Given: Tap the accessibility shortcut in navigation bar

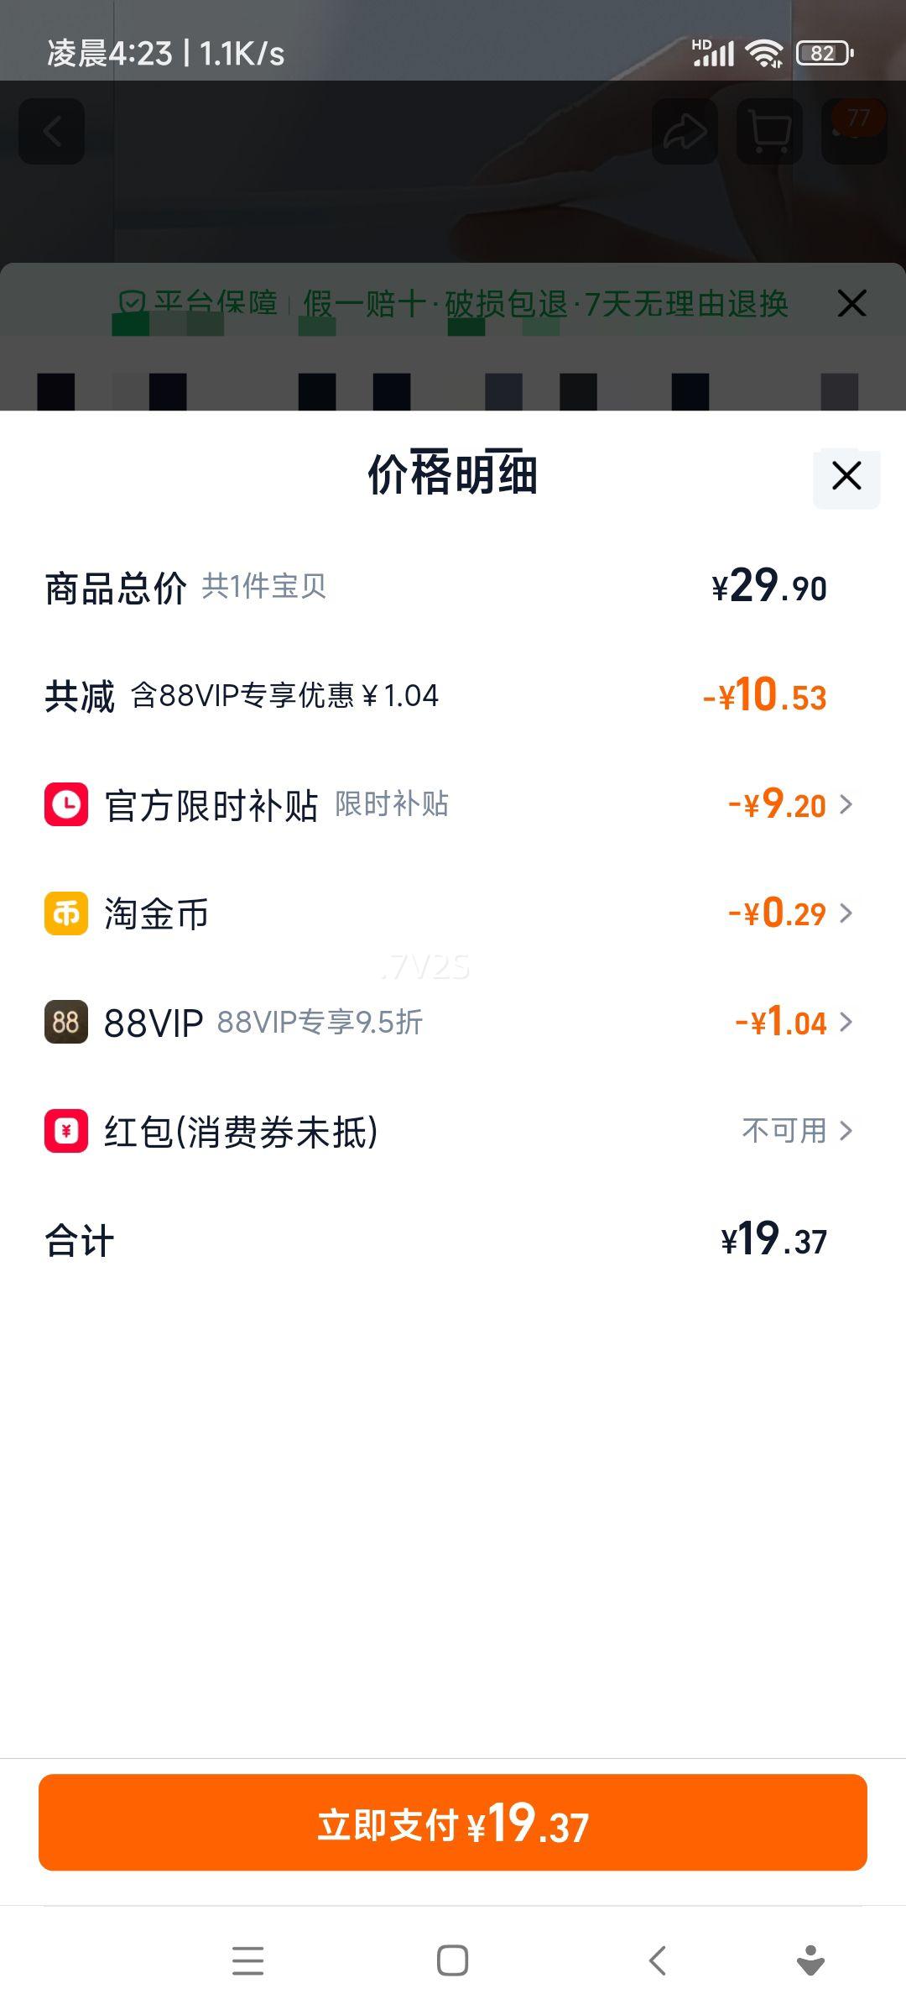Looking at the screenshot, I should (x=810, y=1960).
